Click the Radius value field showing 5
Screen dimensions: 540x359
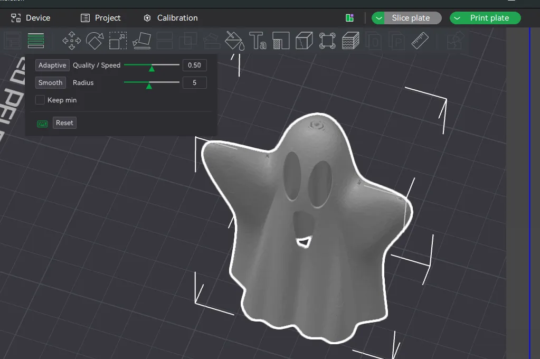195,83
